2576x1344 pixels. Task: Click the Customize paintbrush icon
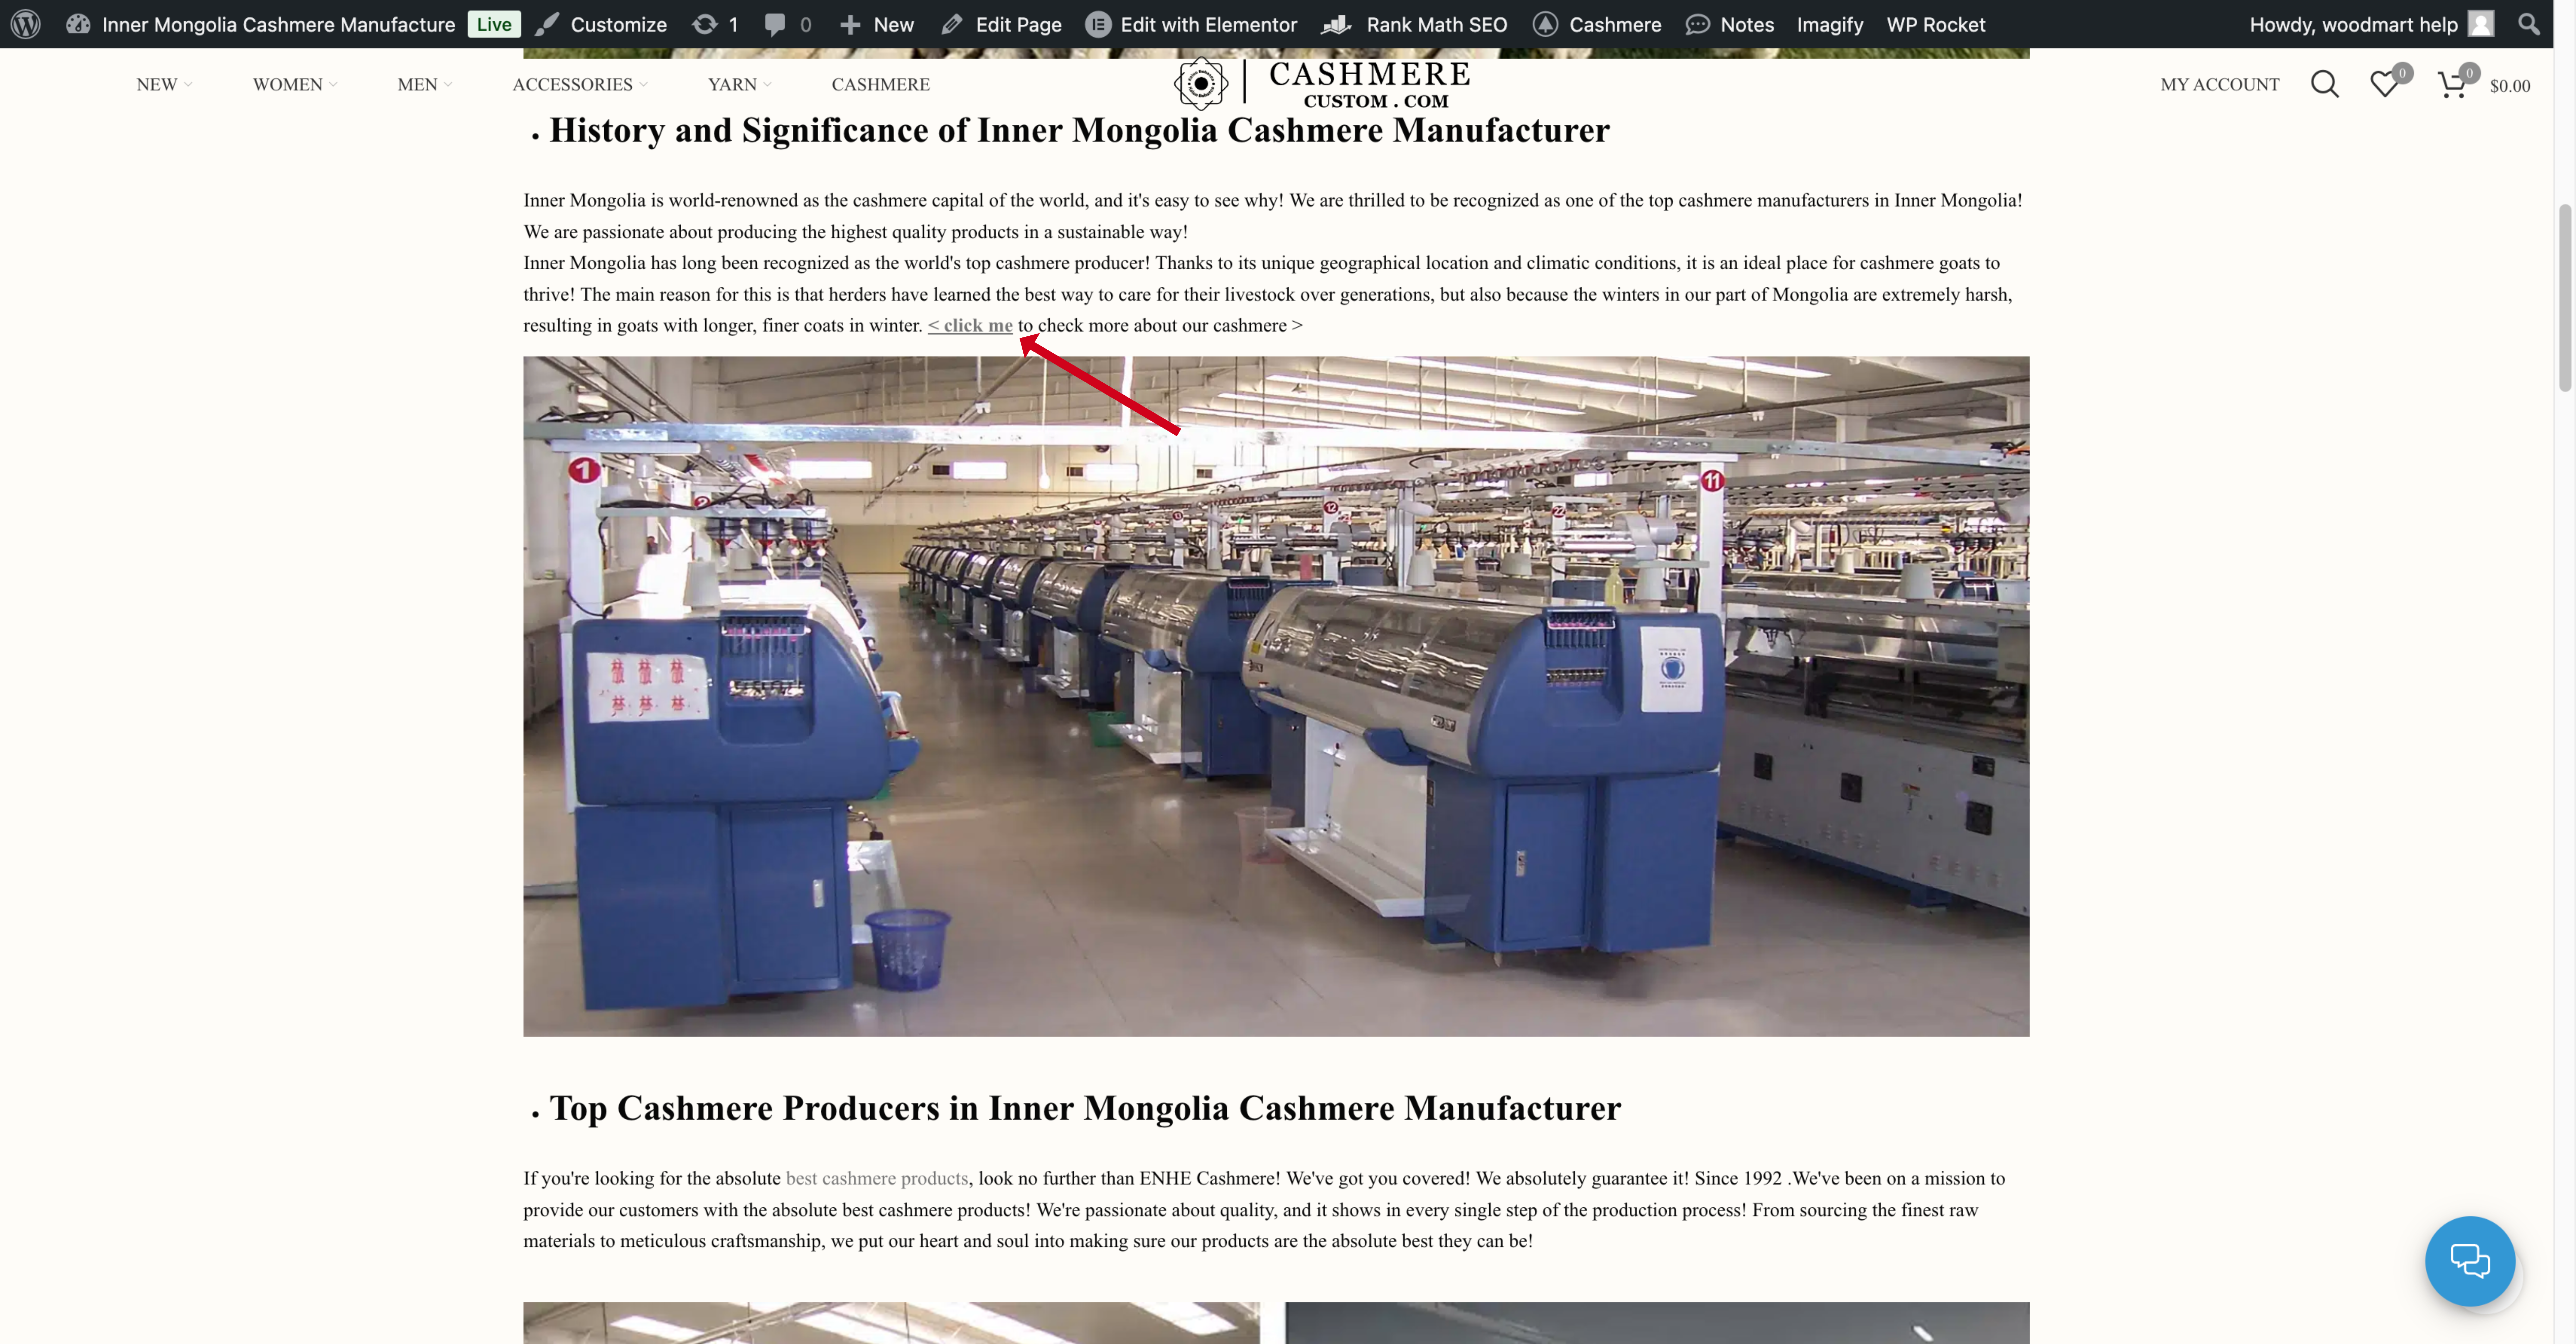click(547, 24)
